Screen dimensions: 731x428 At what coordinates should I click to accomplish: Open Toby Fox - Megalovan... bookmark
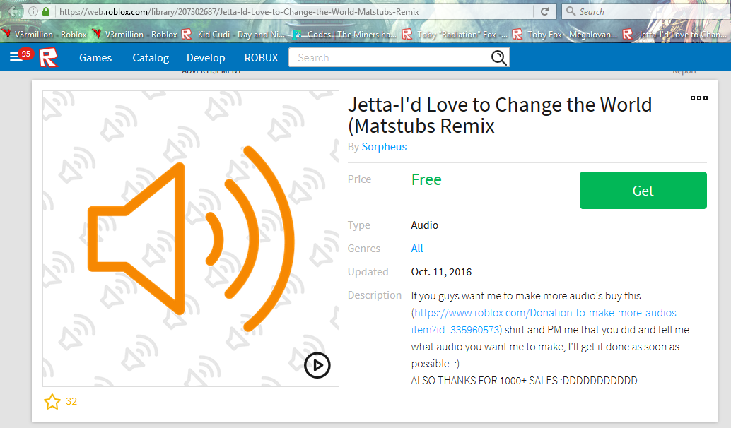565,35
